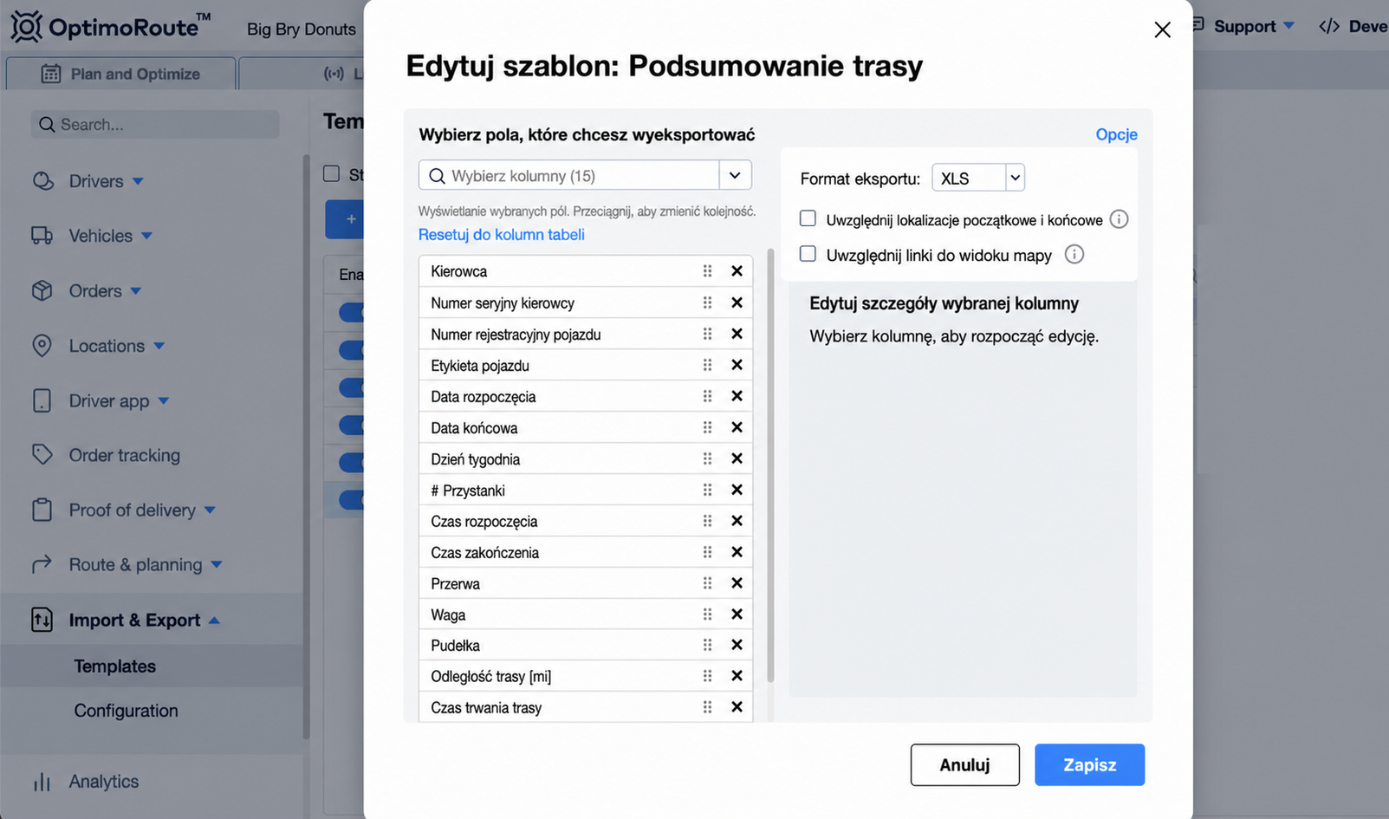1389x819 pixels.
Task: Click the drag handle on Czas rozpoczęcia row
Action: [707, 521]
